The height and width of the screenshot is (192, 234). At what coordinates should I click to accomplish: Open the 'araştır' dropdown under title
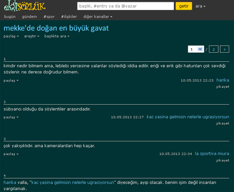click(32, 36)
